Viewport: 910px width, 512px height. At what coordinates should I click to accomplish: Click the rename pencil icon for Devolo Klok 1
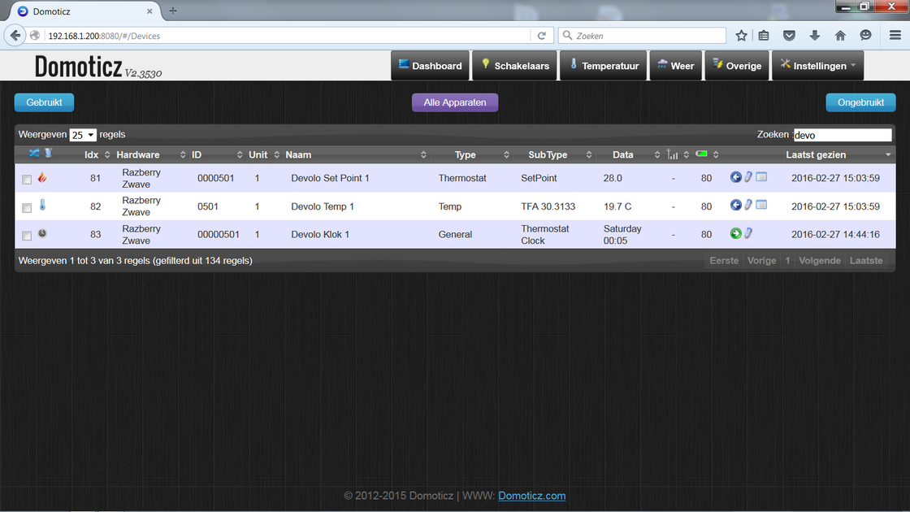point(748,232)
